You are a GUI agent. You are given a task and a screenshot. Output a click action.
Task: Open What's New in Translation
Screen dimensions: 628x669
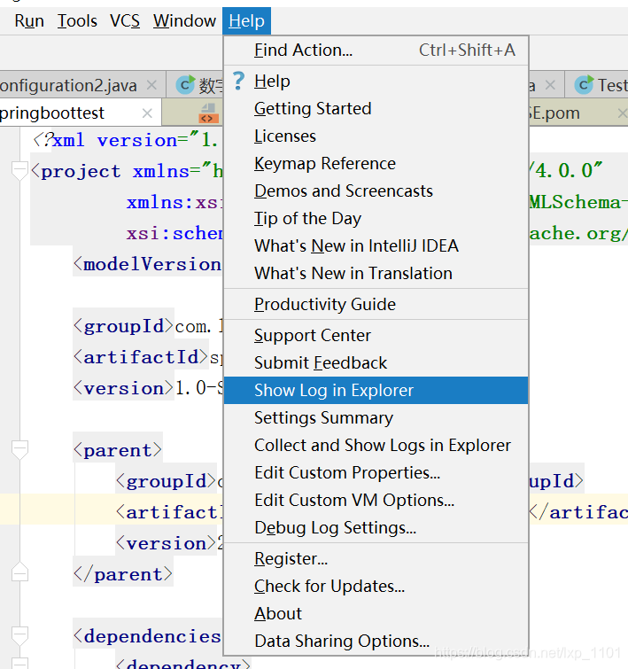pyautogui.click(x=376, y=274)
